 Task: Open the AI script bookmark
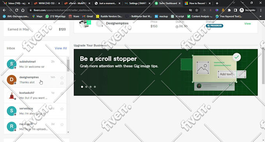(177, 16)
